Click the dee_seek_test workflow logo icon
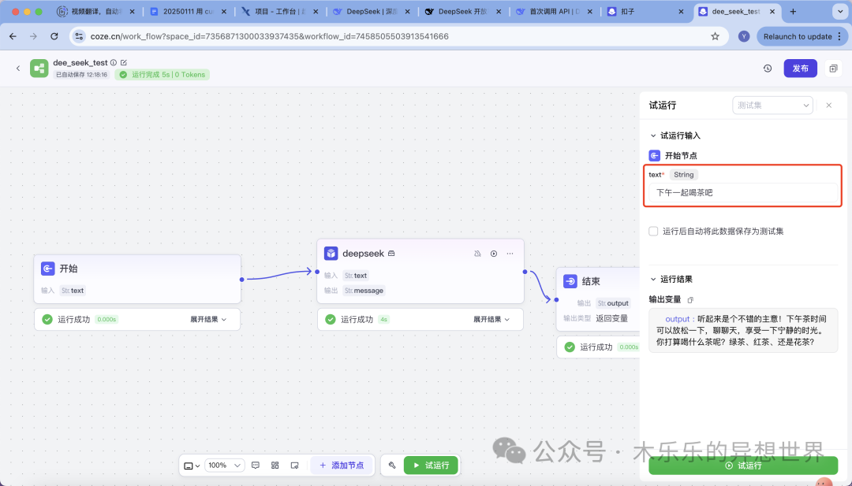 pos(39,69)
